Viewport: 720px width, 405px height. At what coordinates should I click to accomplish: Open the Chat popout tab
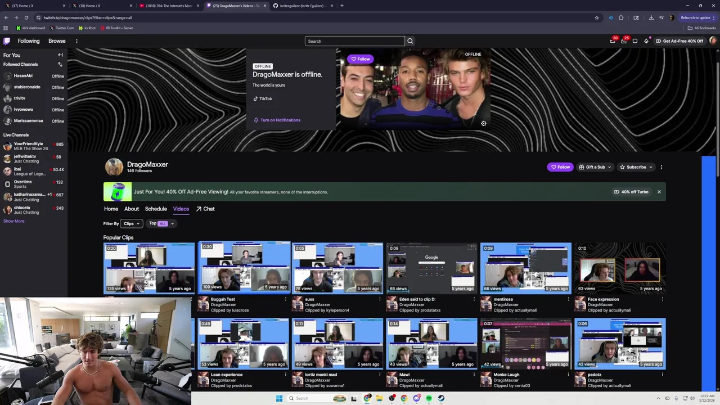[205, 209]
